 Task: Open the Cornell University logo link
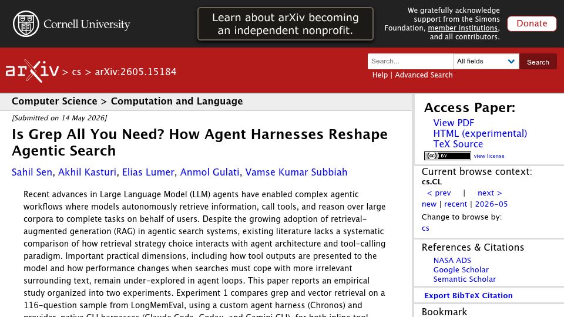click(71, 23)
